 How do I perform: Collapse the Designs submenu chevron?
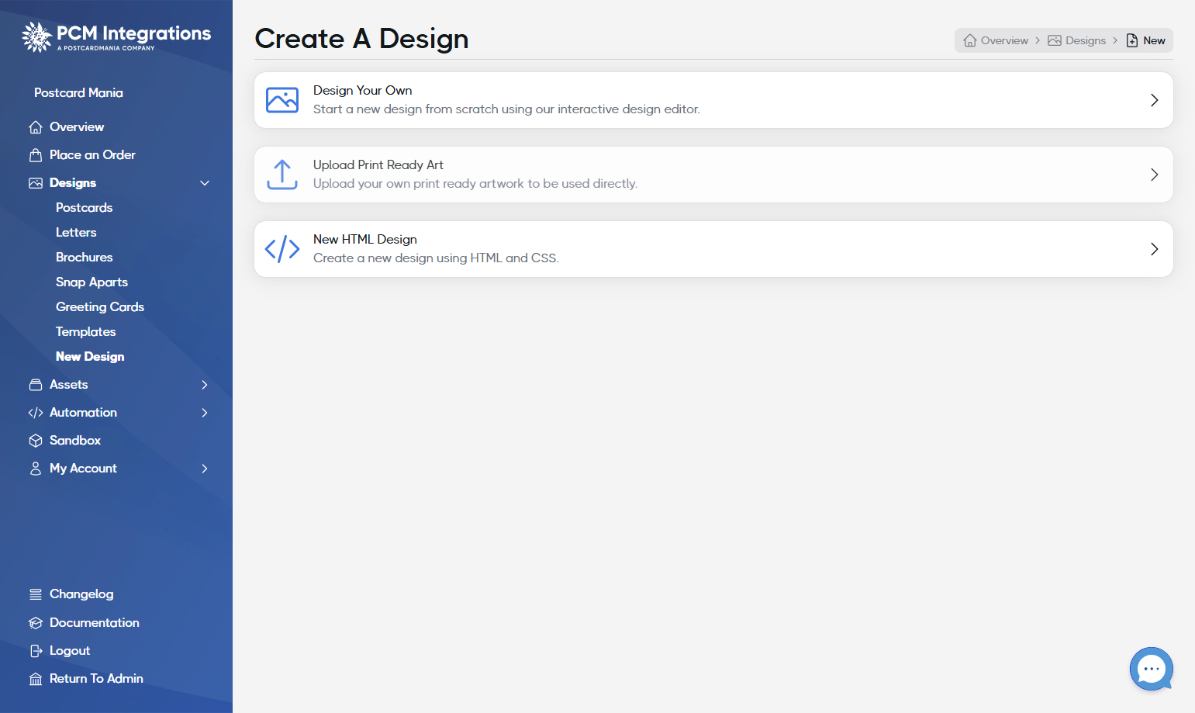tap(205, 183)
